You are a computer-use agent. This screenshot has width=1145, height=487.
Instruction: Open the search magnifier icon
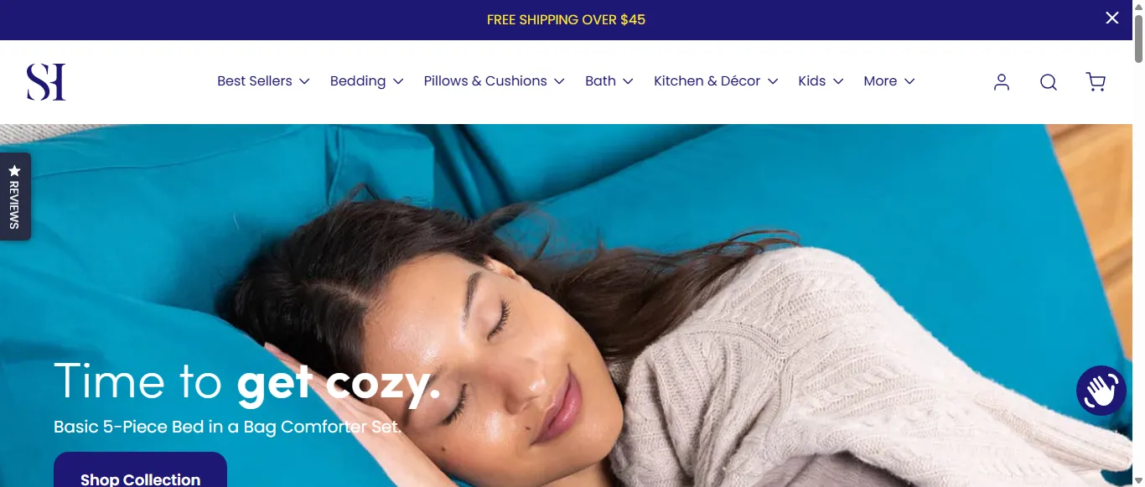[x=1049, y=81]
